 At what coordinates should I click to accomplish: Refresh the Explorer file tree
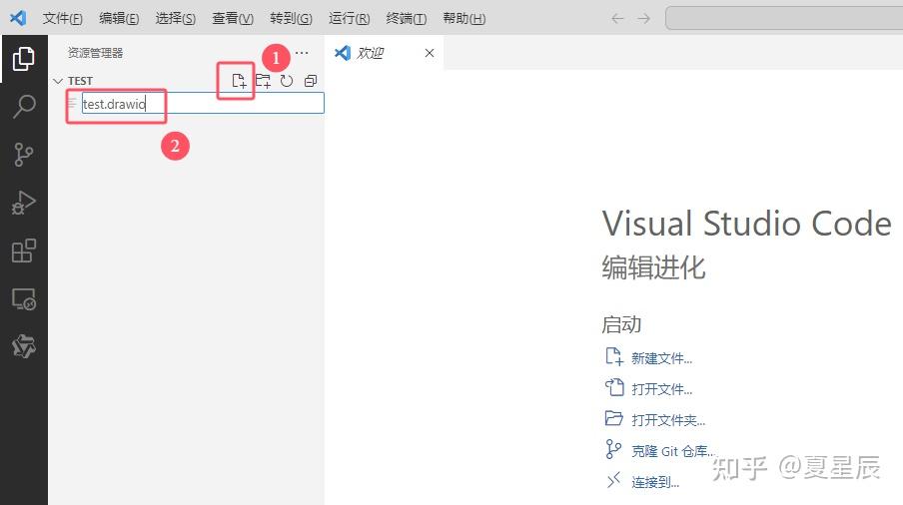click(x=287, y=81)
